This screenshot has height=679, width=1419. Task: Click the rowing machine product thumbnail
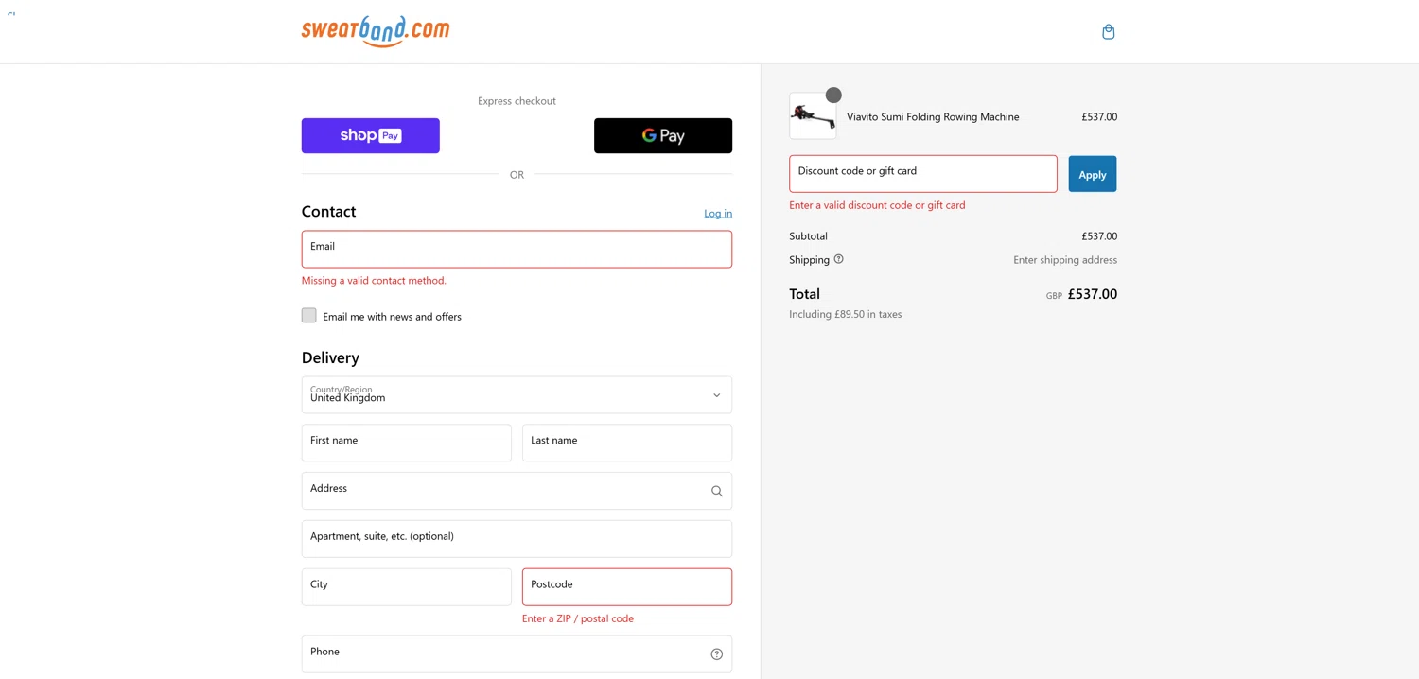[x=812, y=116]
